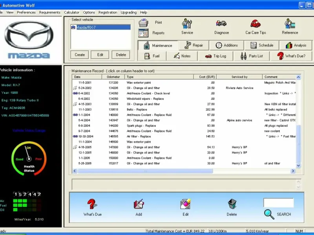This screenshot has width=314, height=235.
Task: Open the Preferences menu
Action: (26, 13)
